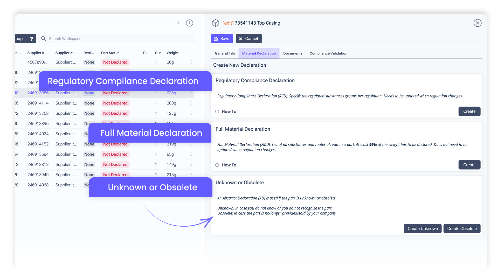Viewport: 498px width, 280px height.
Task: Switch to General Info tab
Action: [225, 53]
